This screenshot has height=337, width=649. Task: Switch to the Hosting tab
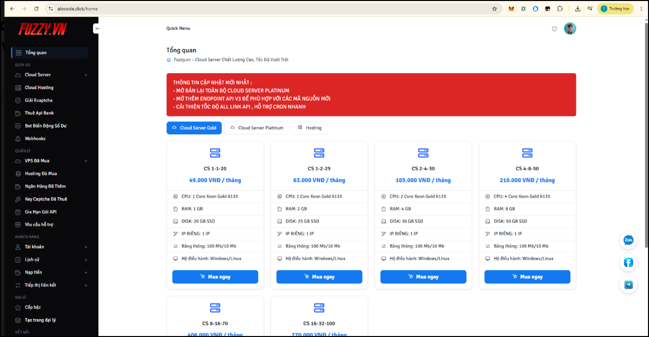pos(309,128)
